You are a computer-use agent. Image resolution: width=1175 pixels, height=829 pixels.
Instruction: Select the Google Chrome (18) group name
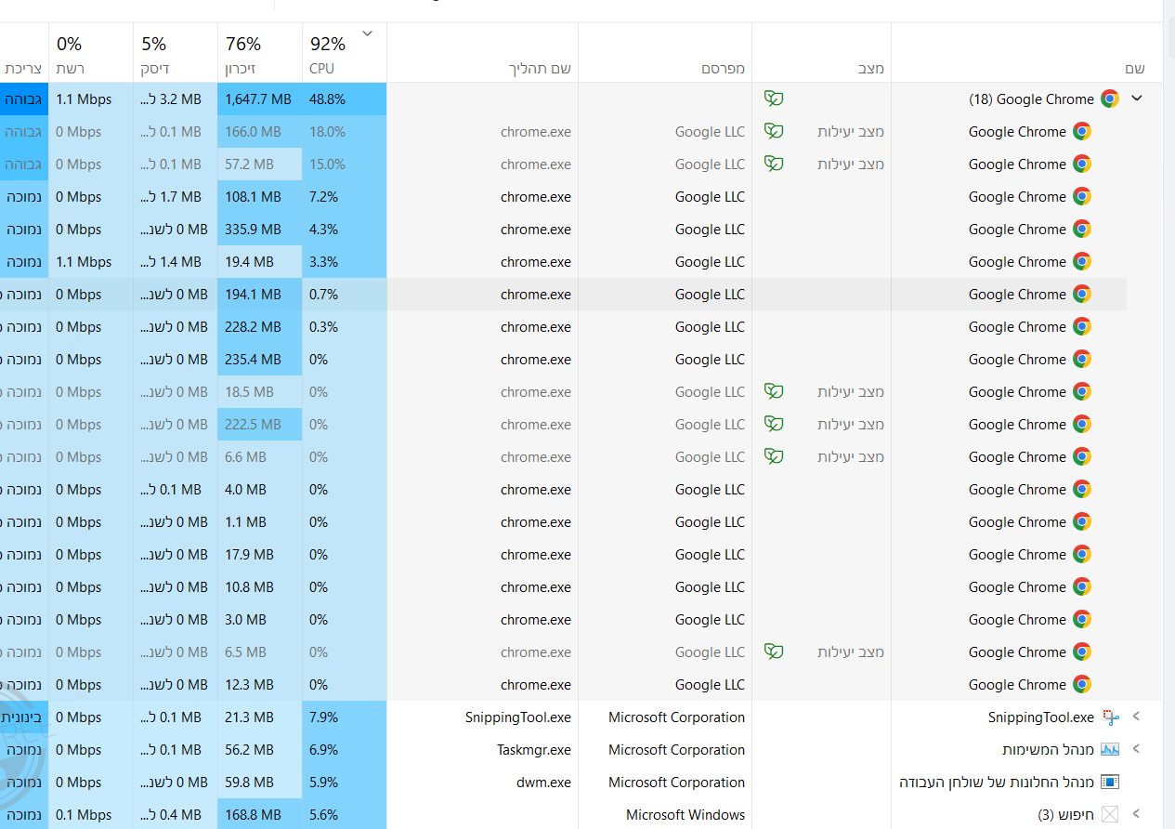[x=1031, y=99]
